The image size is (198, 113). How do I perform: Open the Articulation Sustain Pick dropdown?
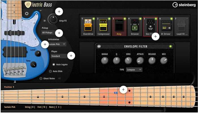pos(57,44)
